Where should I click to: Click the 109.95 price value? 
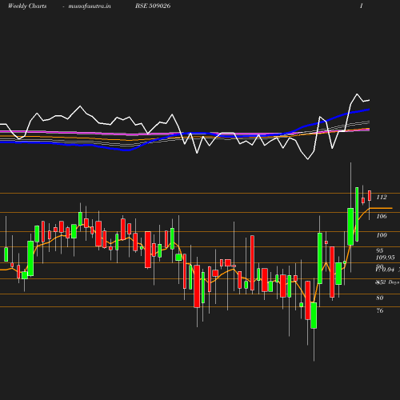(385, 258)
